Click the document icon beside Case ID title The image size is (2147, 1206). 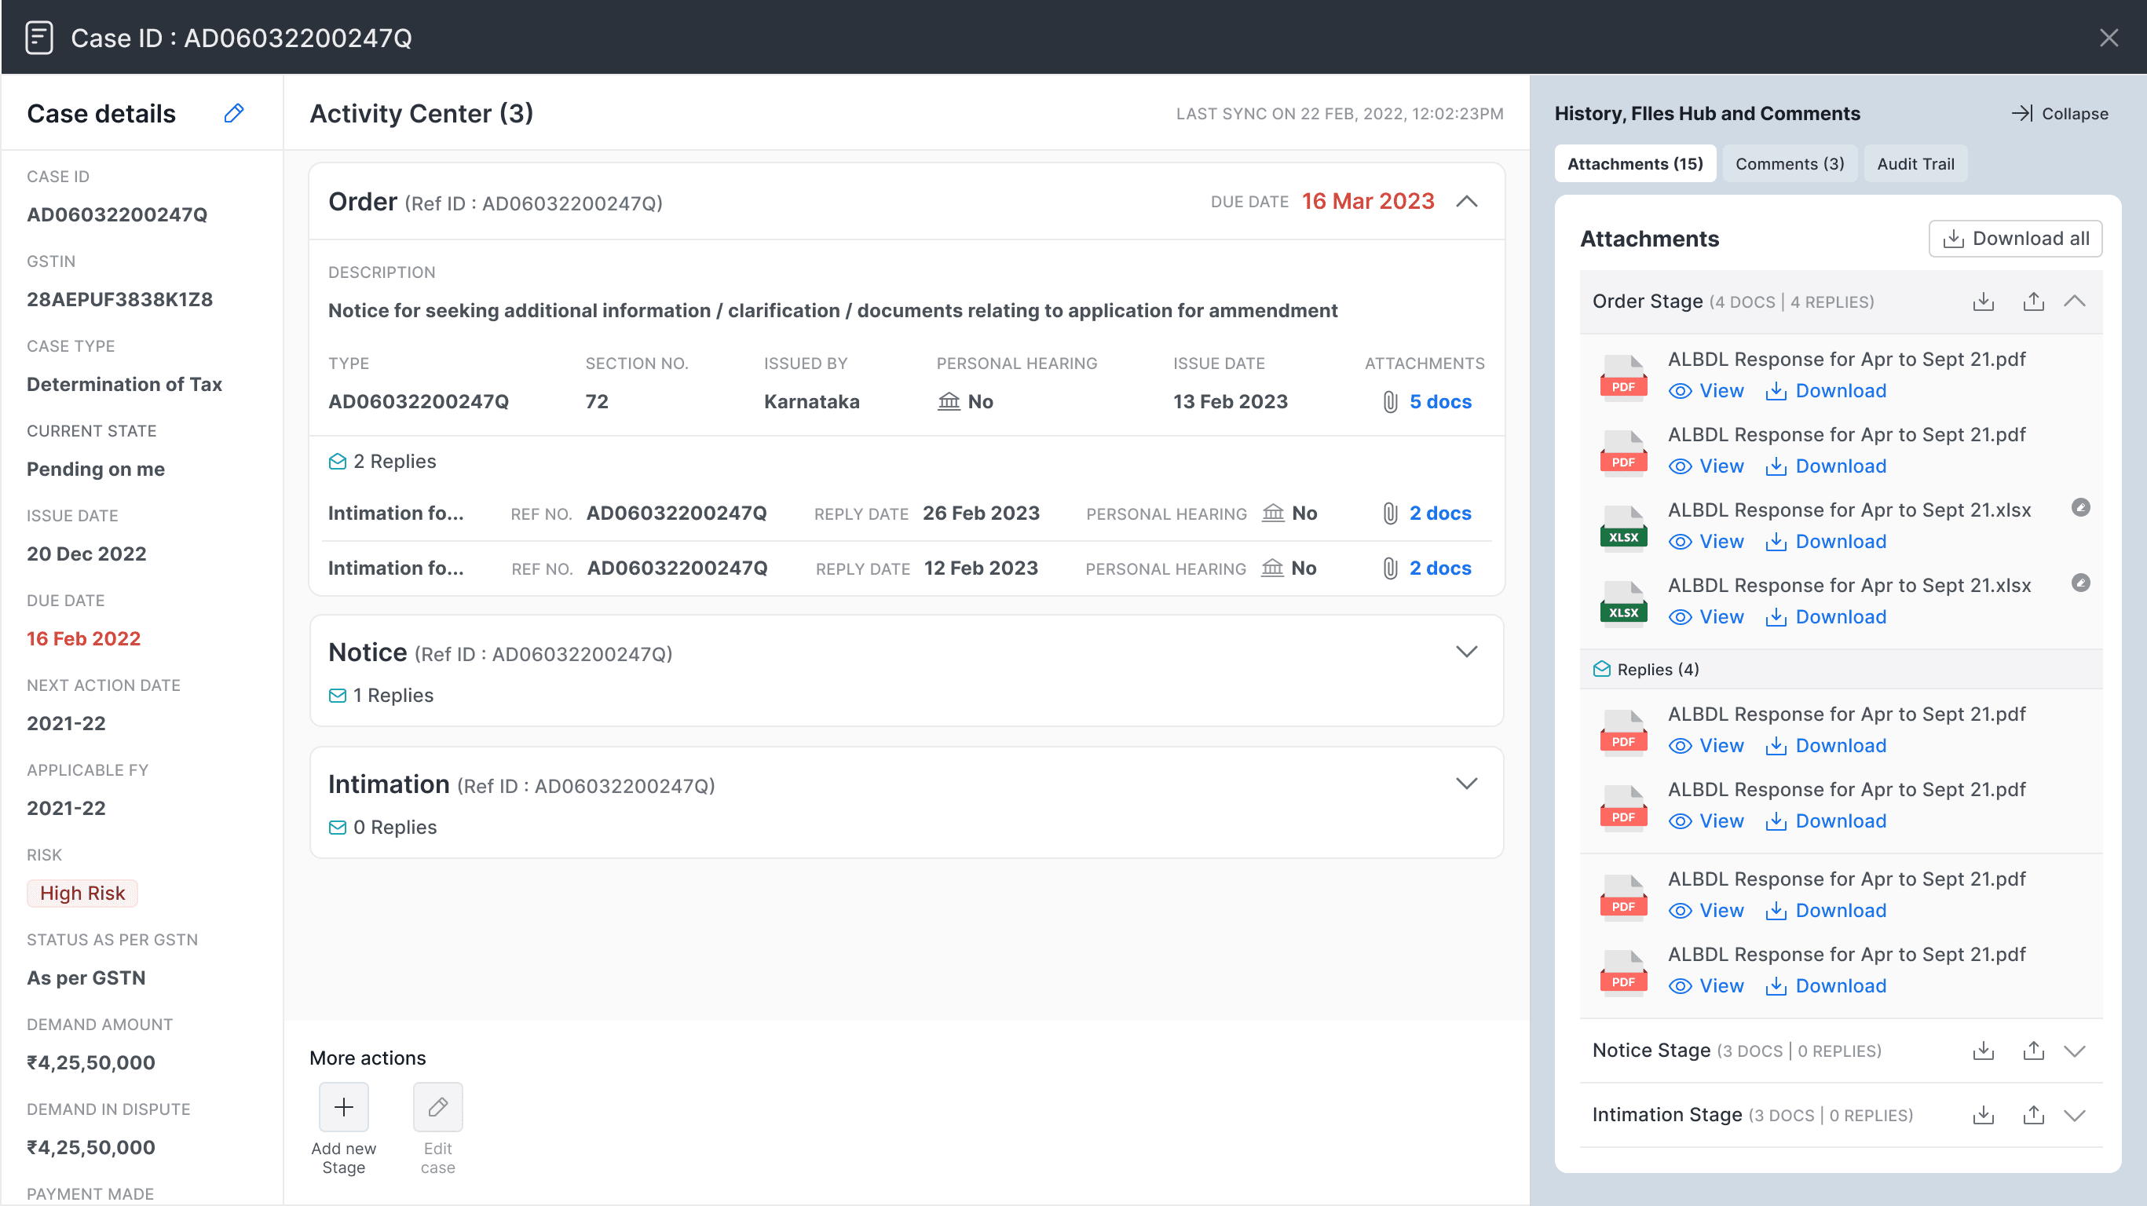coord(39,38)
